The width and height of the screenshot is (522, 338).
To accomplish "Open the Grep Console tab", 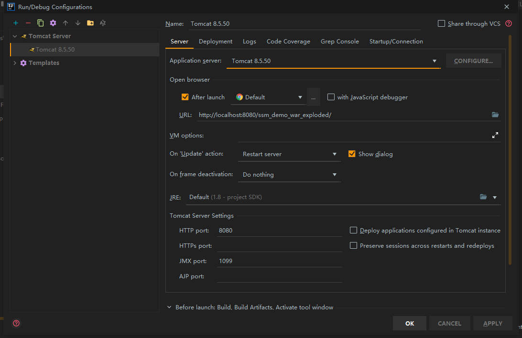I will pos(339,41).
